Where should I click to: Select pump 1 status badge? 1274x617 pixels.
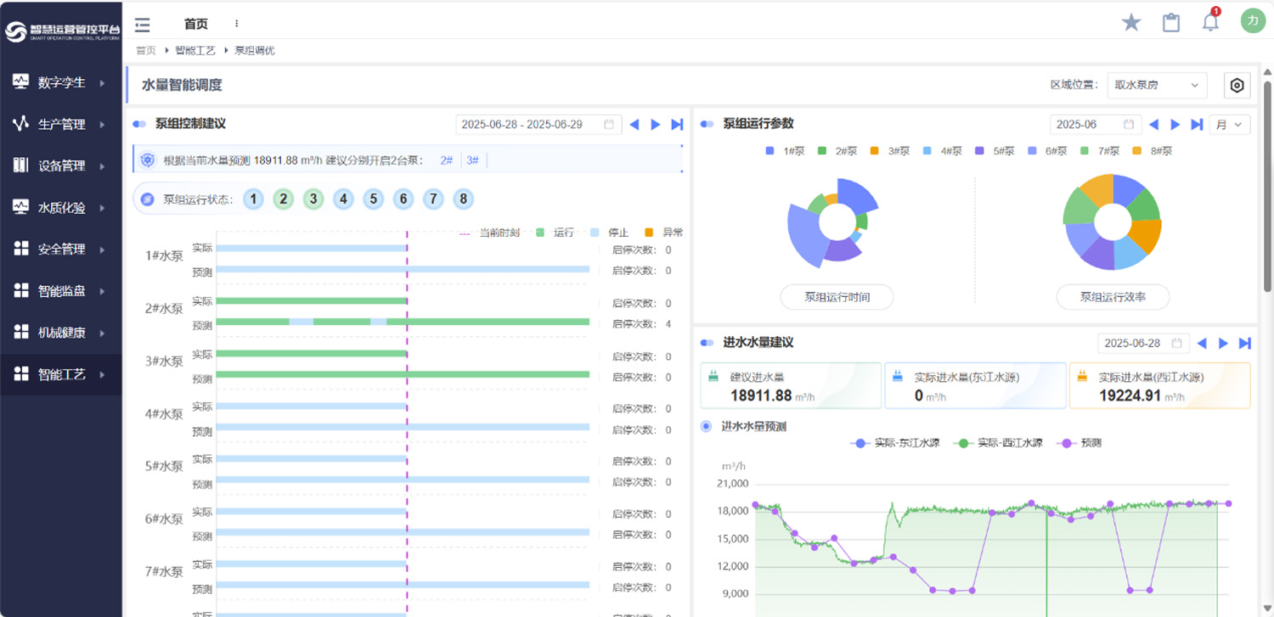click(253, 199)
